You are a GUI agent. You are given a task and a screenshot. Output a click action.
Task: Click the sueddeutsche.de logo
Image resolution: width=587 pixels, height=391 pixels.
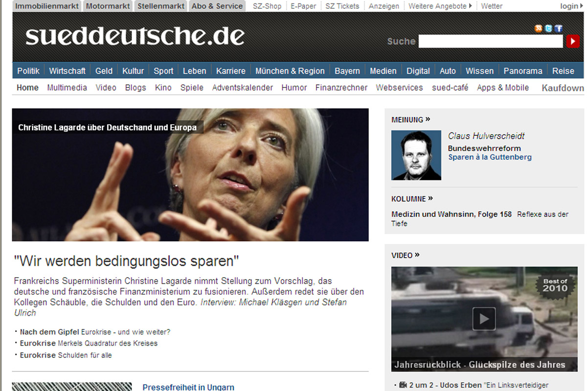tap(135, 36)
